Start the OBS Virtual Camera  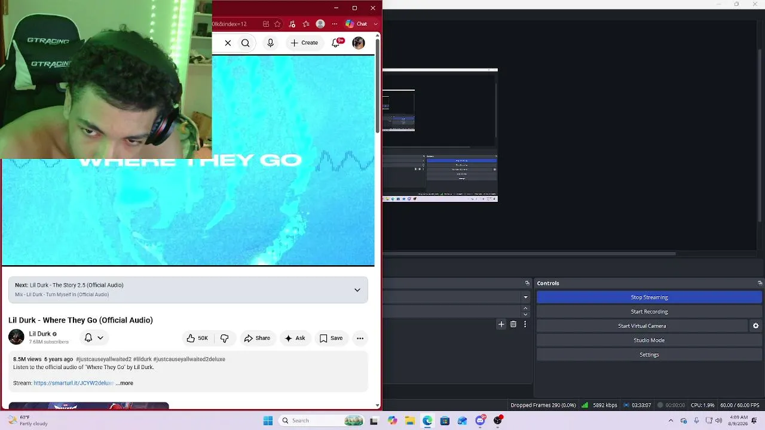click(642, 325)
